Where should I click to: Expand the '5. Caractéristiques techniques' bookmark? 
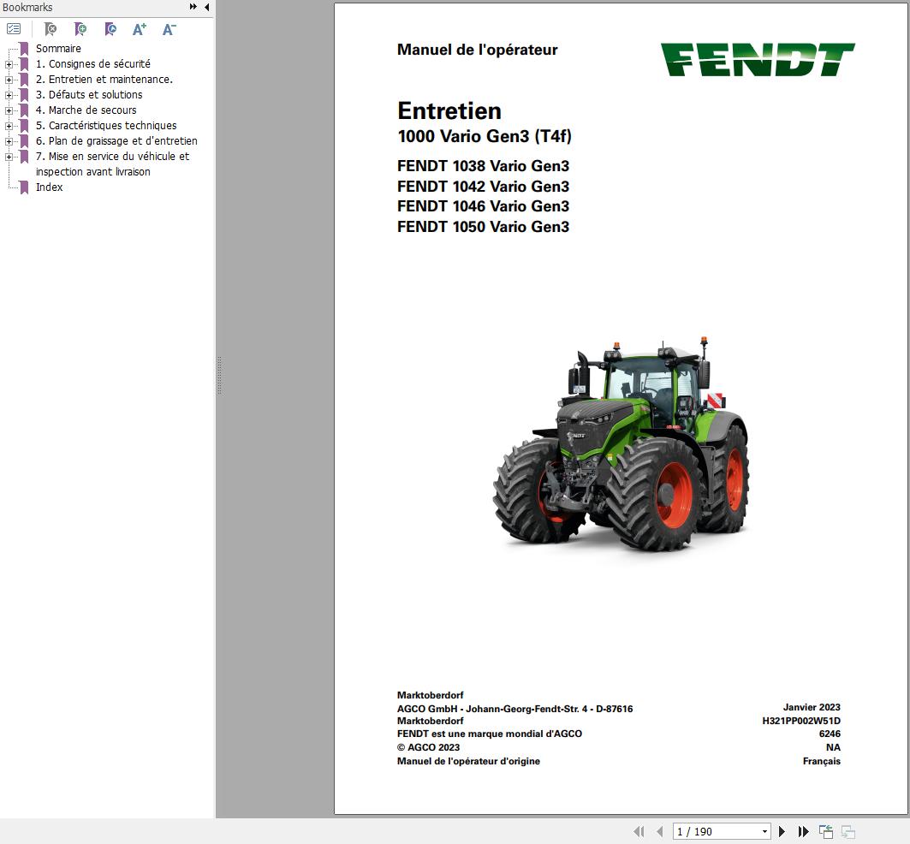pyautogui.click(x=9, y=126)
